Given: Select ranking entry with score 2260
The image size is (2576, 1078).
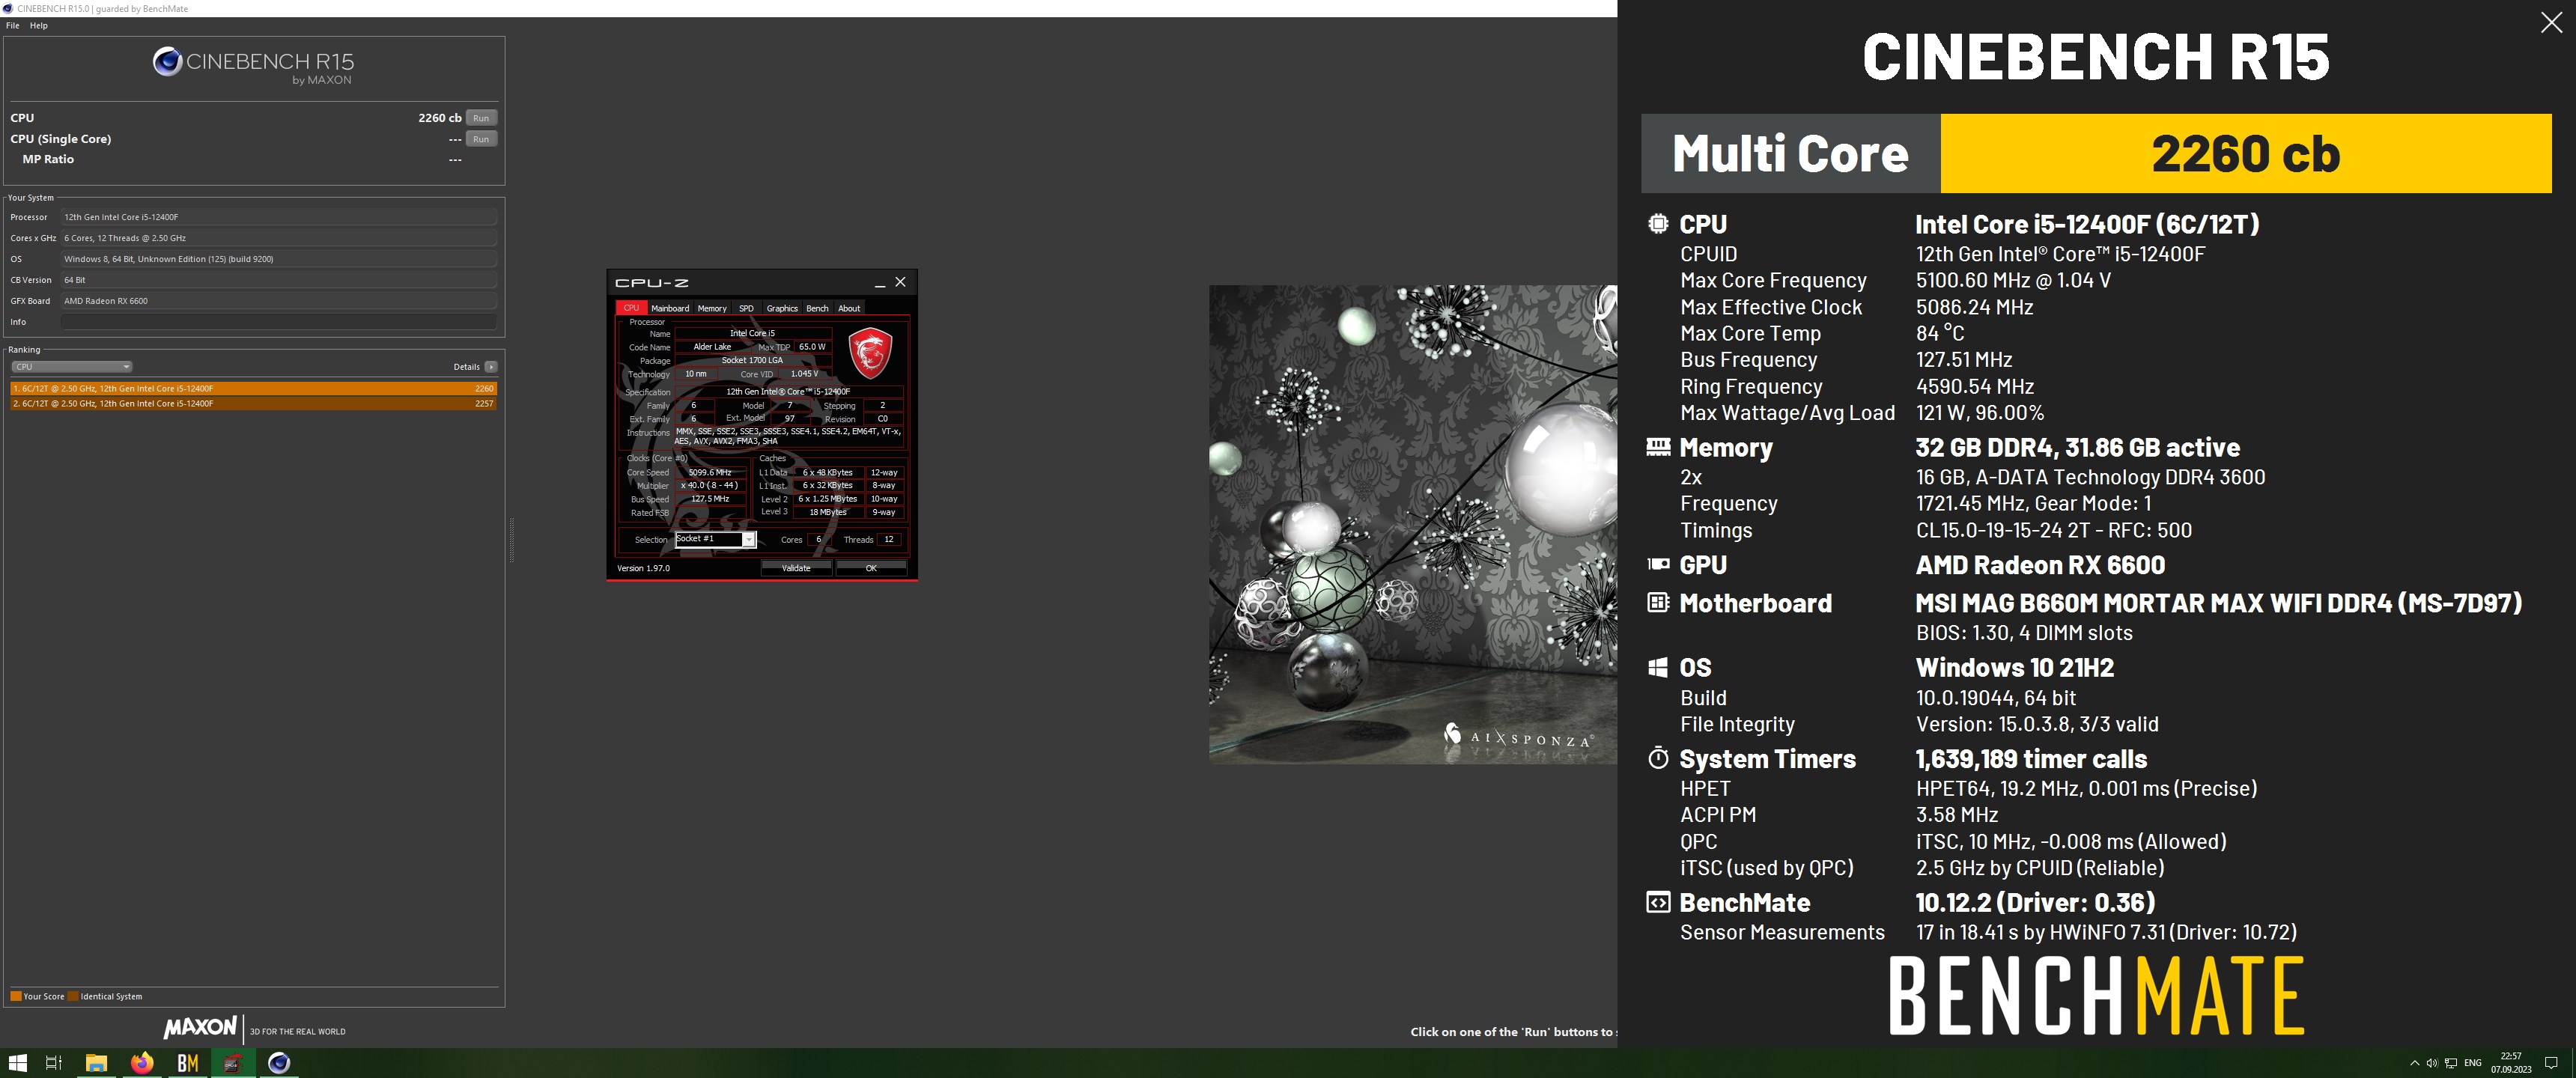Looking at the screenshot, I should (x=253, y=388).
